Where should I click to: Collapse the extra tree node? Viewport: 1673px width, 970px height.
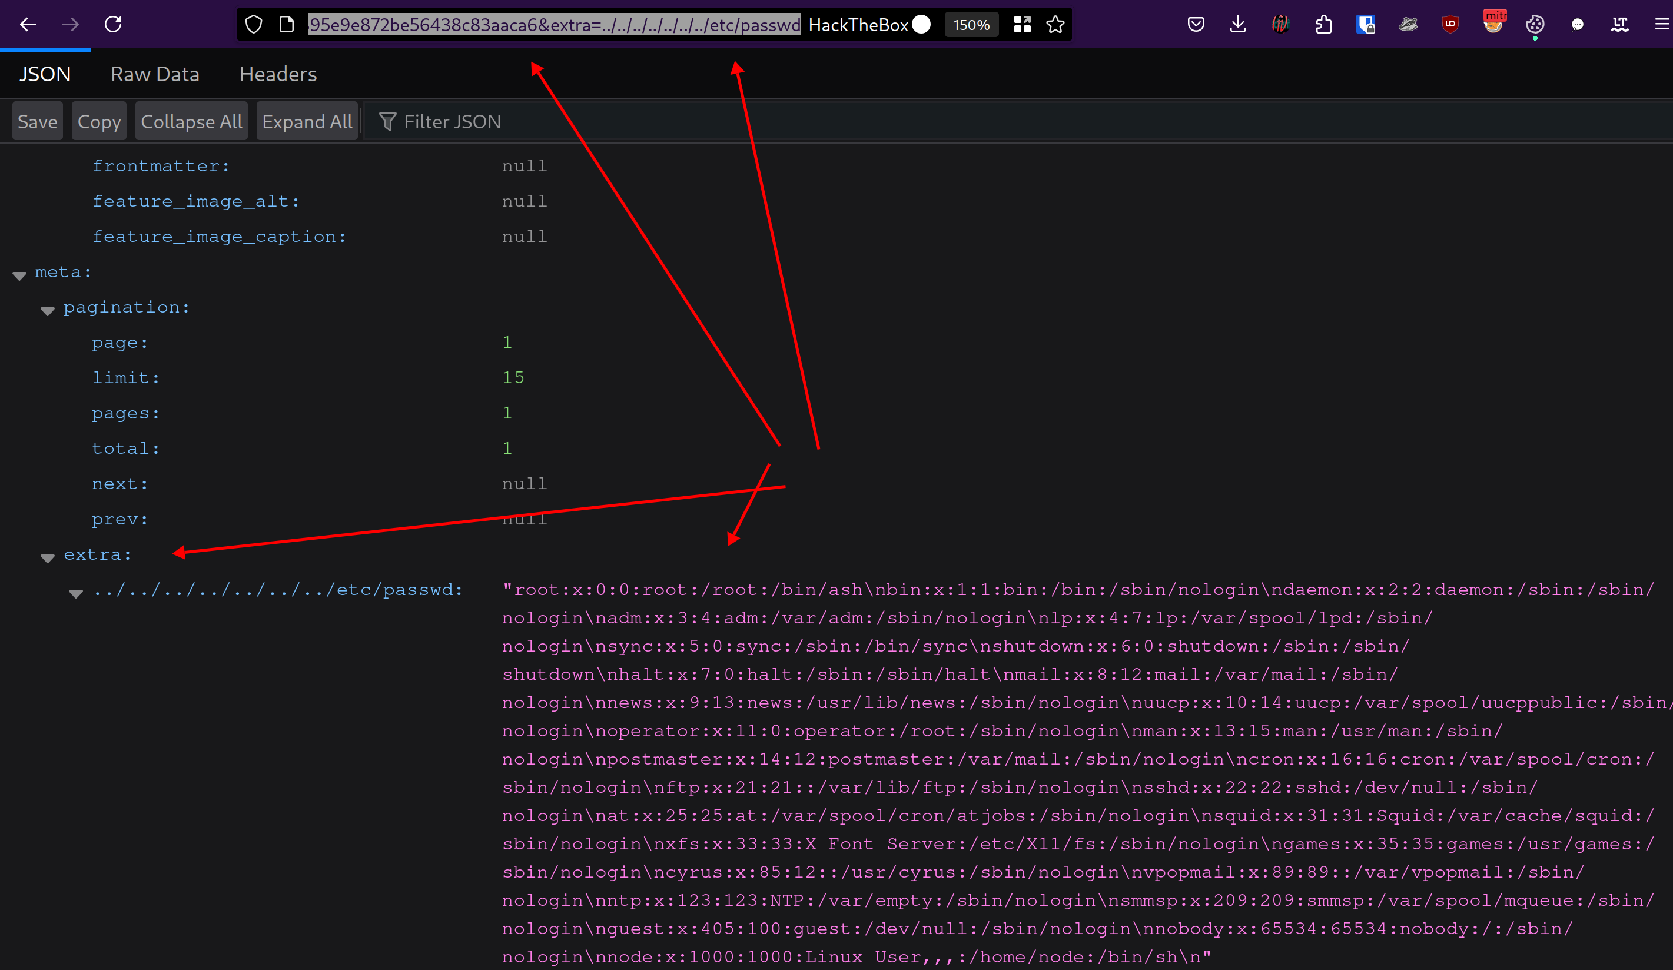[x=47, y=558]
